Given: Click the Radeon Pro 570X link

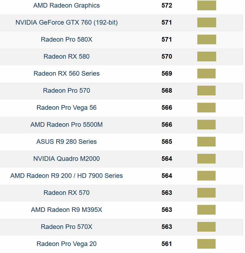Looking at the screenshot, I should click(x=66, y=227).
